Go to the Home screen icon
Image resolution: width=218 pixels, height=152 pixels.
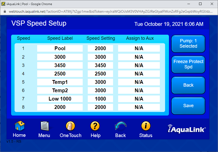20,126
